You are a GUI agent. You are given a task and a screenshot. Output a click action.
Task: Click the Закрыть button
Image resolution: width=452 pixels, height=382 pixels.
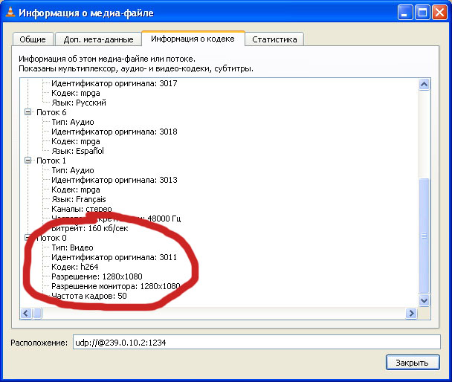point(413,363)
